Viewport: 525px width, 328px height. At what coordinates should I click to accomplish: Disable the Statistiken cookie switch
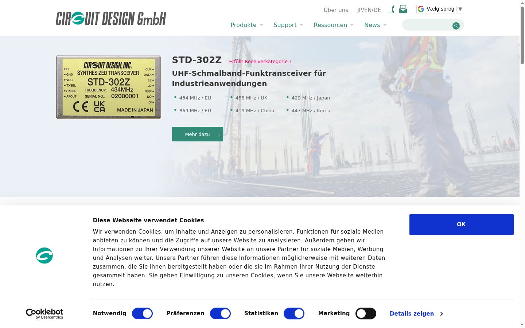pos(294,313)
